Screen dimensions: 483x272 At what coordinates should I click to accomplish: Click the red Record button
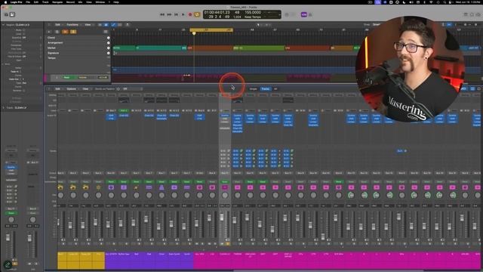[190, 14]
